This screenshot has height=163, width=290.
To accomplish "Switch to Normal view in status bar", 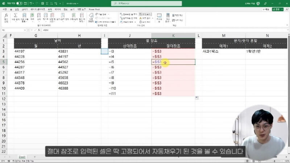I will pos(248,161).
